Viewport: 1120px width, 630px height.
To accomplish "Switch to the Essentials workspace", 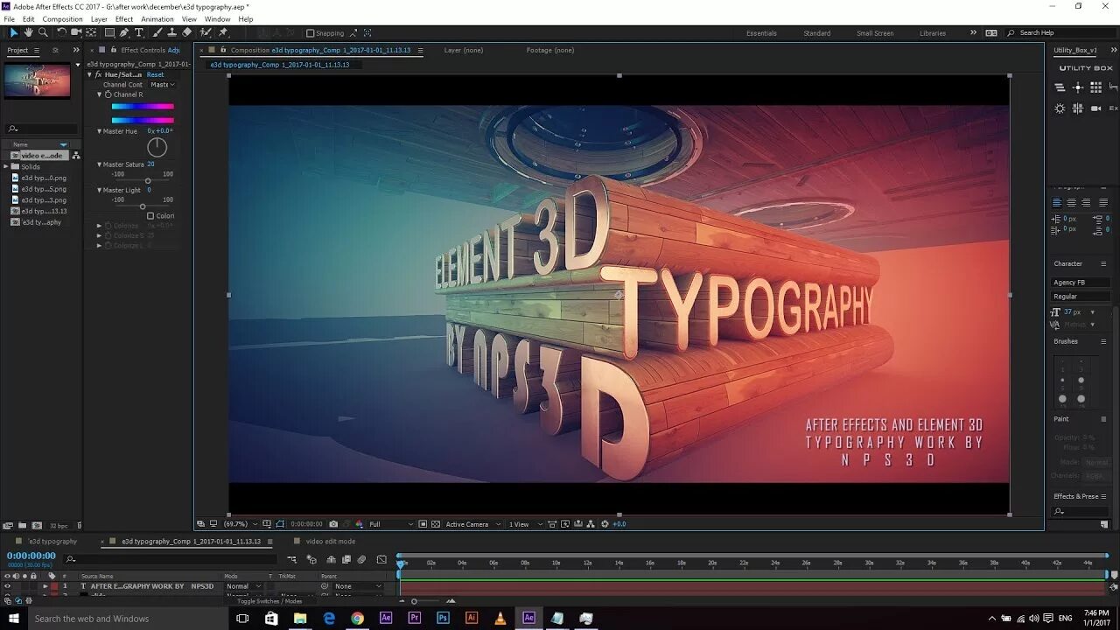I will point(761,33).
